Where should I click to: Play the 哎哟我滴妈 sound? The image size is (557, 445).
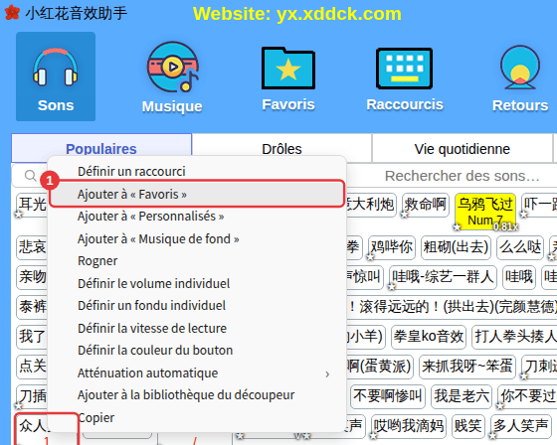(x=409, y=425)
